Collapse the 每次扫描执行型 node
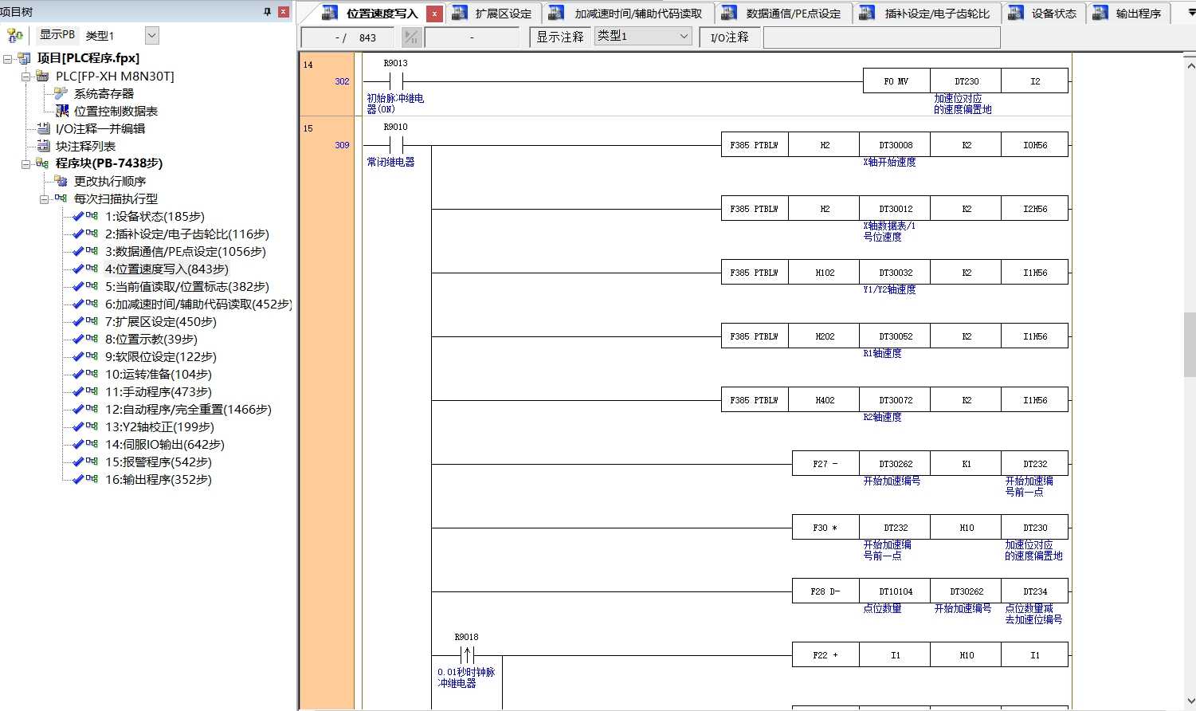Viewport: 1196px width, 711px height. click(45, 199)
